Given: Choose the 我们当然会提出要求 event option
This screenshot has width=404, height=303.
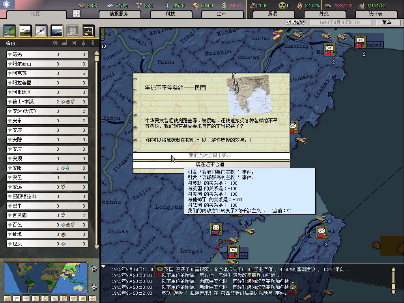Looking at the screenshot, I should point(211,156).
